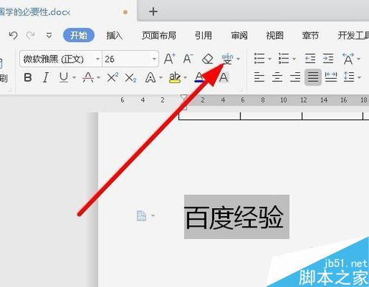Toggle justify alignment
The image size is (369, 287).
click(x=313, y=77)
